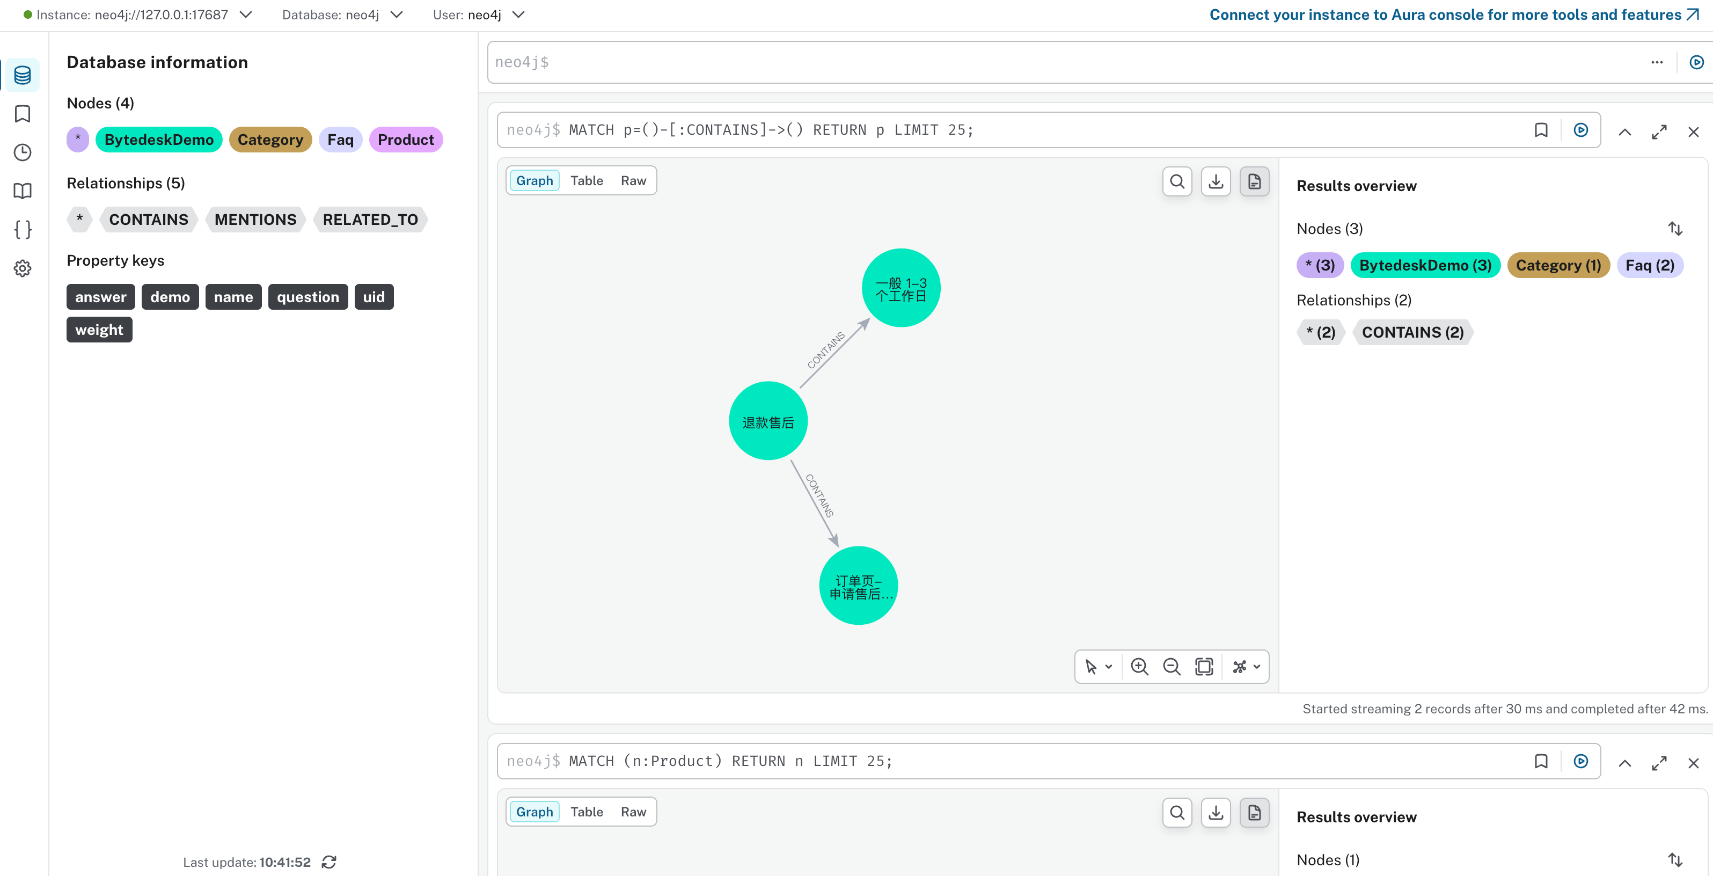Switch CONTAINS result to Table view
The image size is (1713, 876).
(587, 181)
